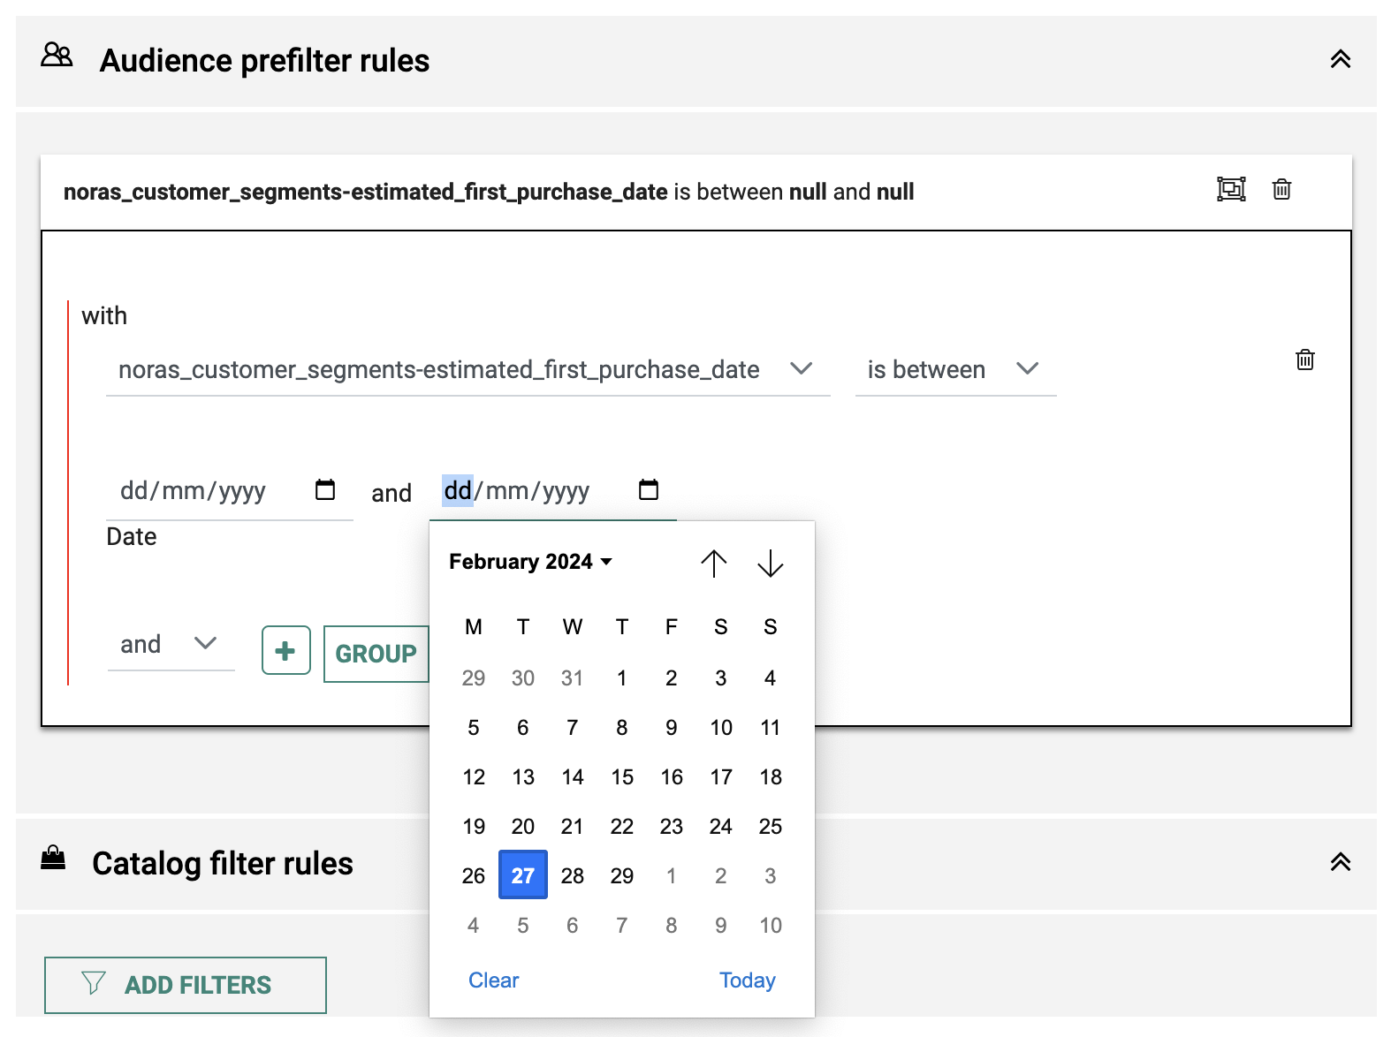The width and height of the screenshot is (1391, 1037).
Task: Click the GROUP button
Action: 376,654
